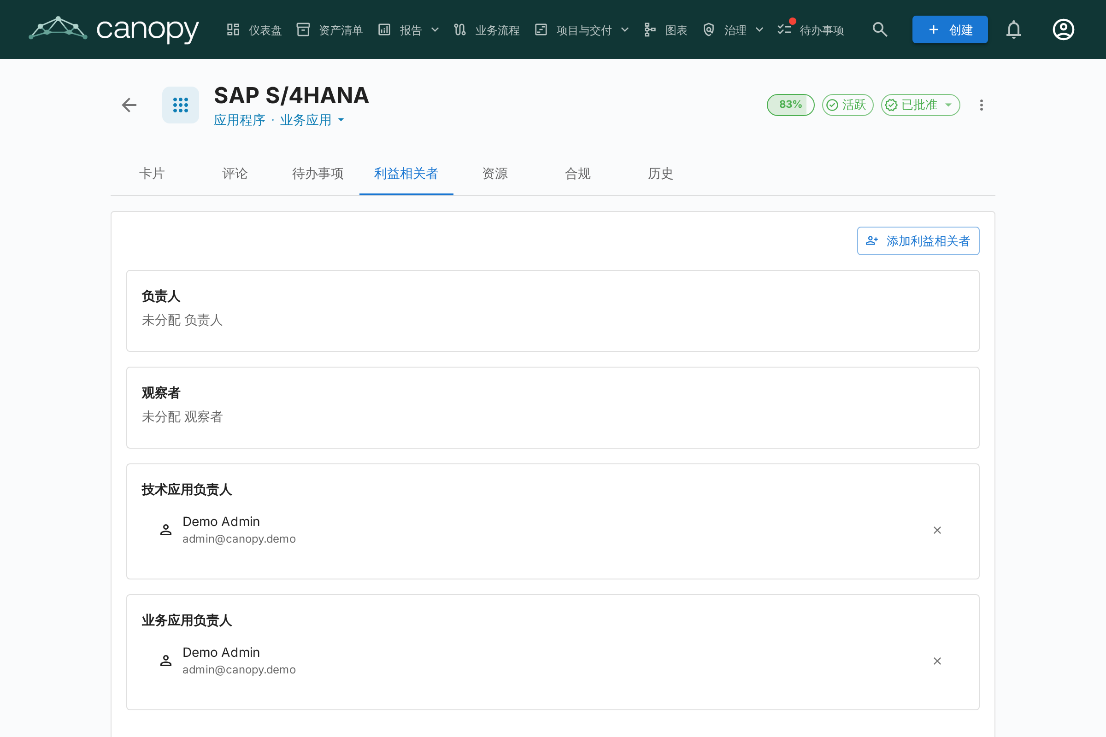Click the 待办事项 checklist icon in navbar

pos(784,29)
